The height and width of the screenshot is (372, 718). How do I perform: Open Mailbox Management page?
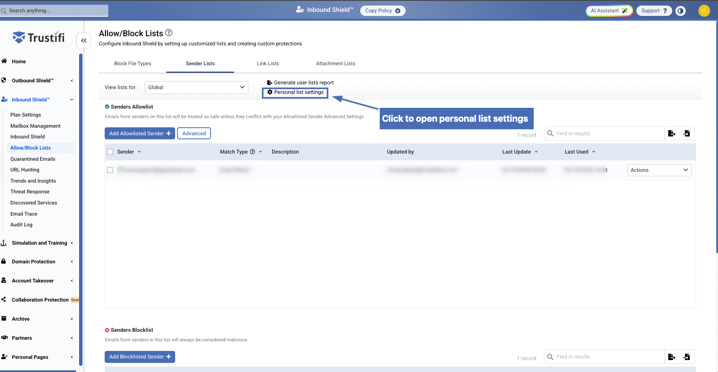(x=35, y=126)
